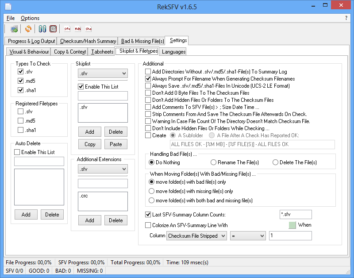Check 'Don't Include Hidden Files' while checking
The image size is (354, 278).
tap(148, 128)
